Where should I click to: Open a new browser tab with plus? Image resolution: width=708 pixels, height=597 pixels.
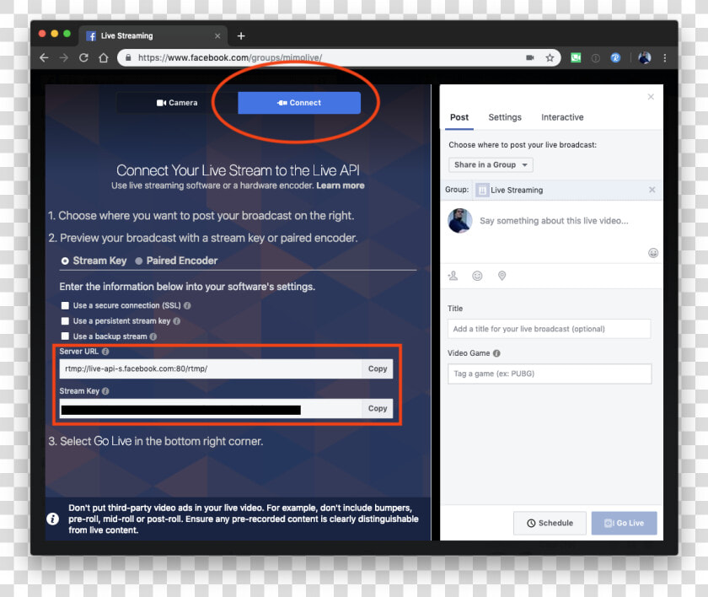[x=241, y=35]
